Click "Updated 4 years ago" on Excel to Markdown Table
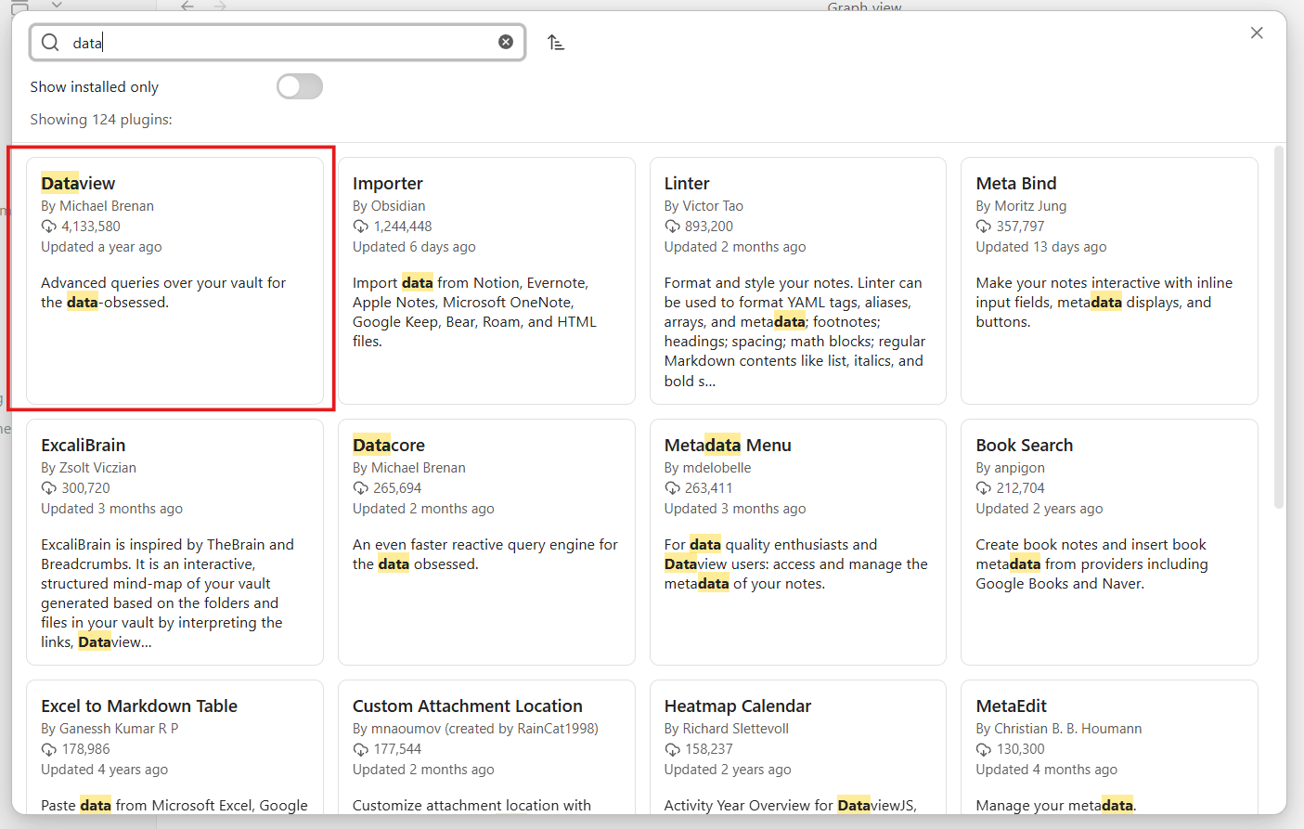Screen dimensions: 1304x829 tap(104, 770)
